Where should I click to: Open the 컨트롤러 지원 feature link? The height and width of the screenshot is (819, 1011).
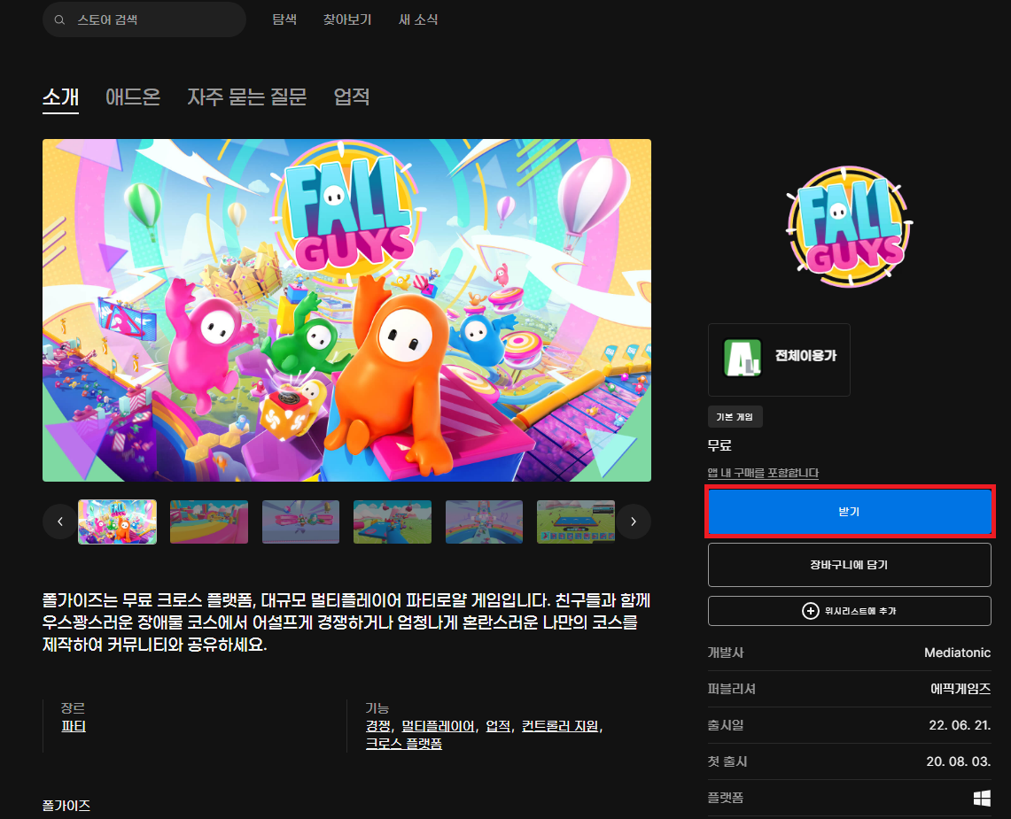click(560, 726)
